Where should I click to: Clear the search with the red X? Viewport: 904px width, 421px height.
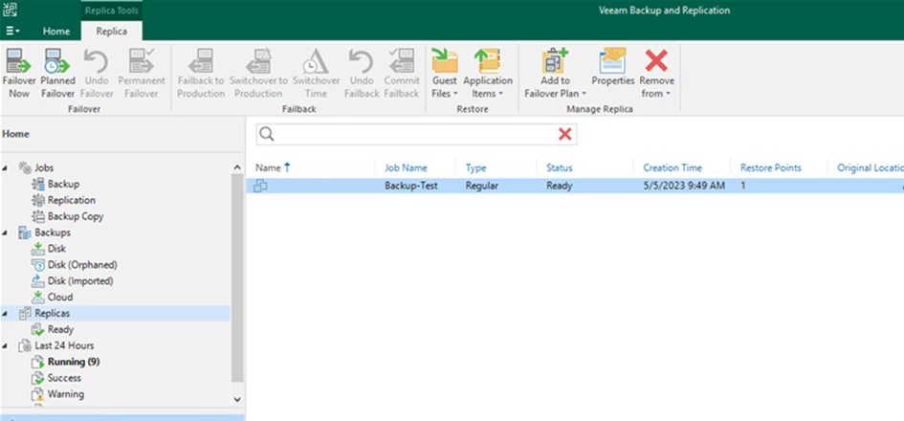coord(564,135)
